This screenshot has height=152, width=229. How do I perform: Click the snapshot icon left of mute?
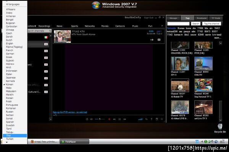(87, 119)
